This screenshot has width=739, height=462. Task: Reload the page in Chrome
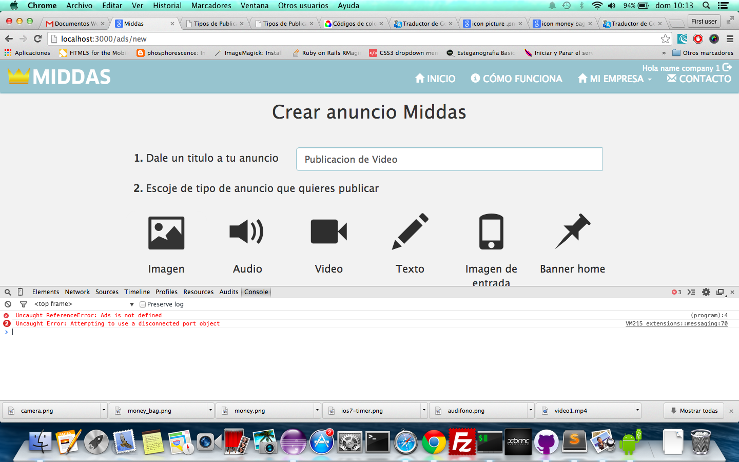tap(37, 38)
